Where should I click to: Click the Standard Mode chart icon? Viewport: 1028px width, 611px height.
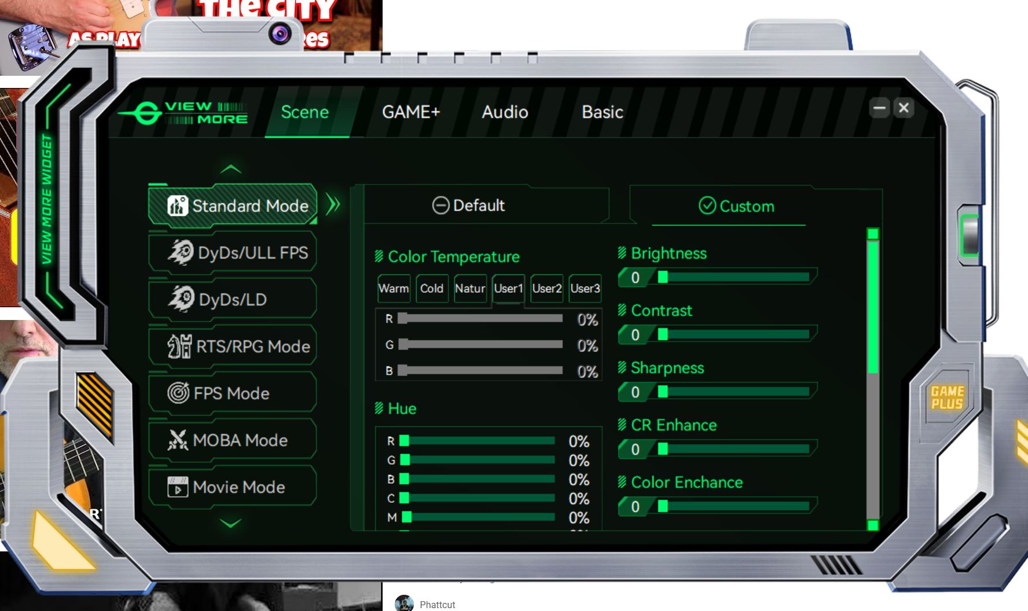pos(177,205)
